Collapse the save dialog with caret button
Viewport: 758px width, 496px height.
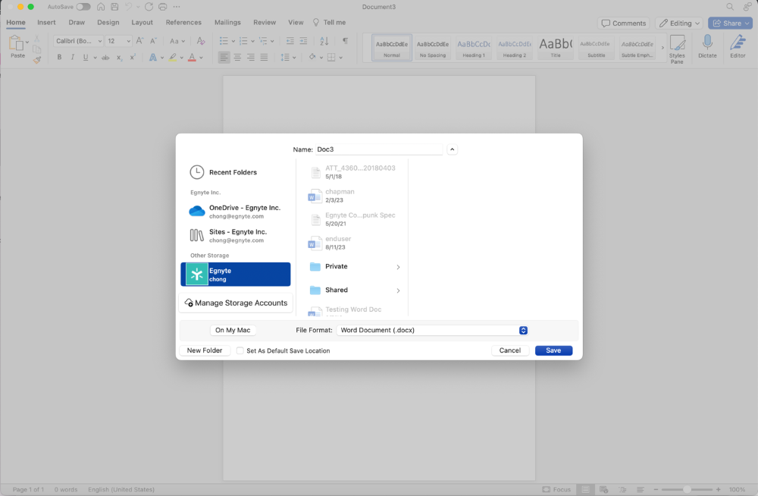(x=452, y=149)
